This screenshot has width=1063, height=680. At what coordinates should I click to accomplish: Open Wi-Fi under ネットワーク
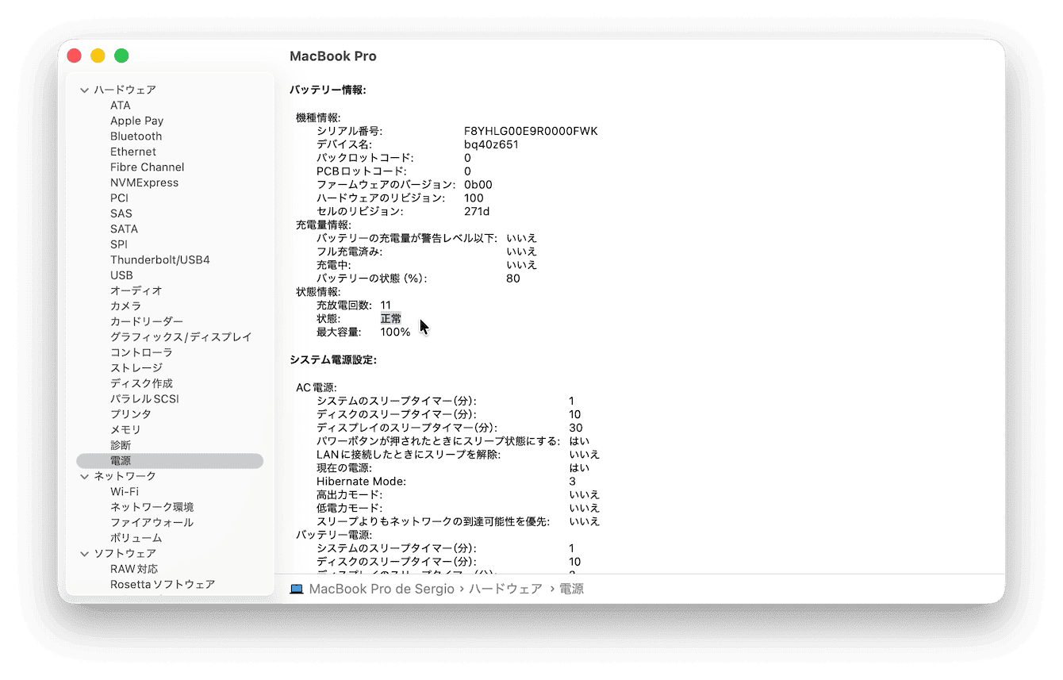(x=125, y=492)
